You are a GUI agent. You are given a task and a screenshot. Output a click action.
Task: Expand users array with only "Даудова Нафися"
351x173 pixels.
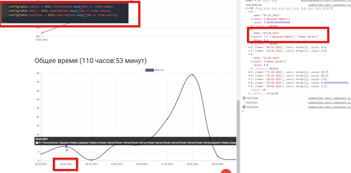(x=252, y=19)
